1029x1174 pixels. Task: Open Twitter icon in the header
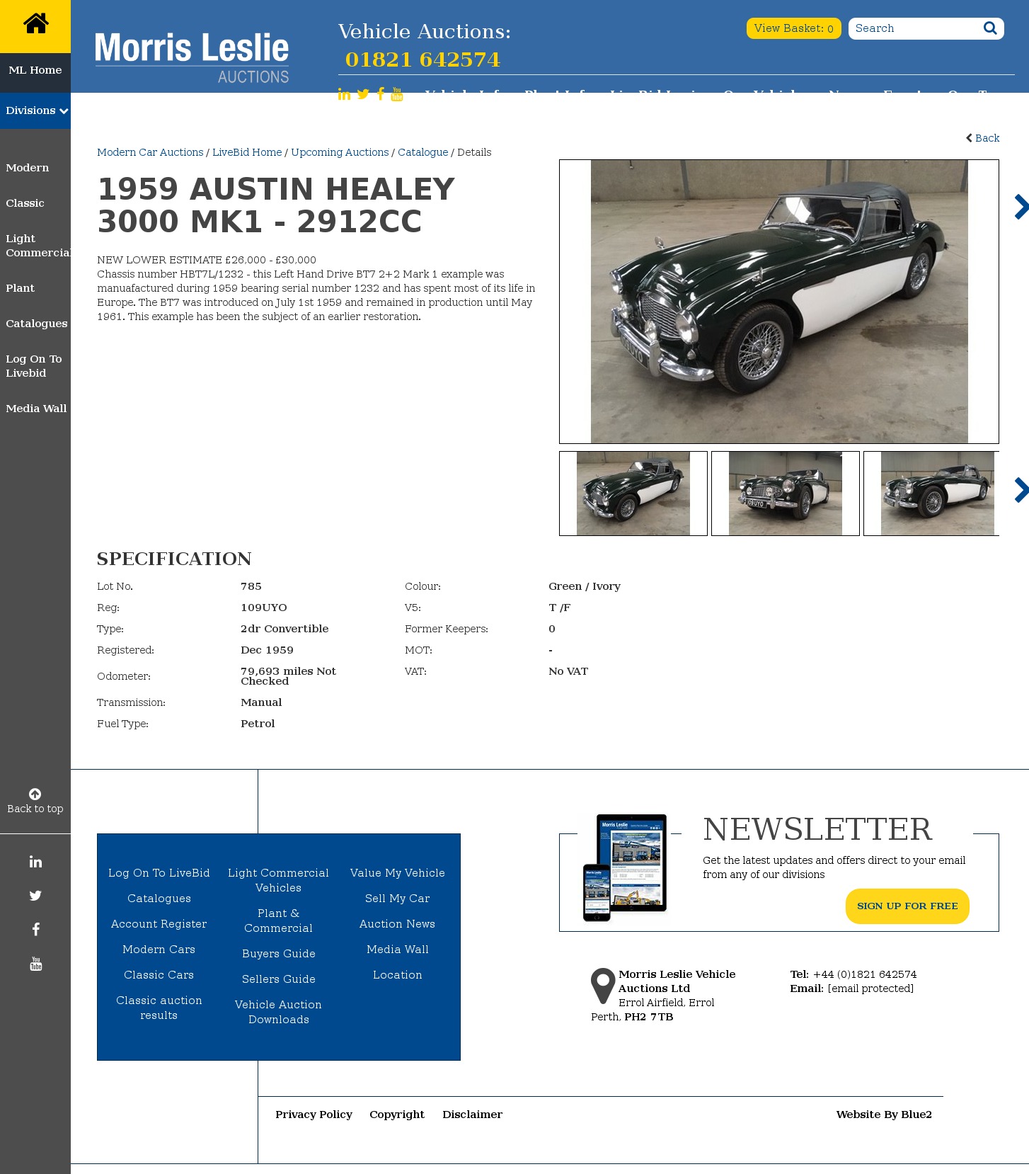(x=363, y=94)
